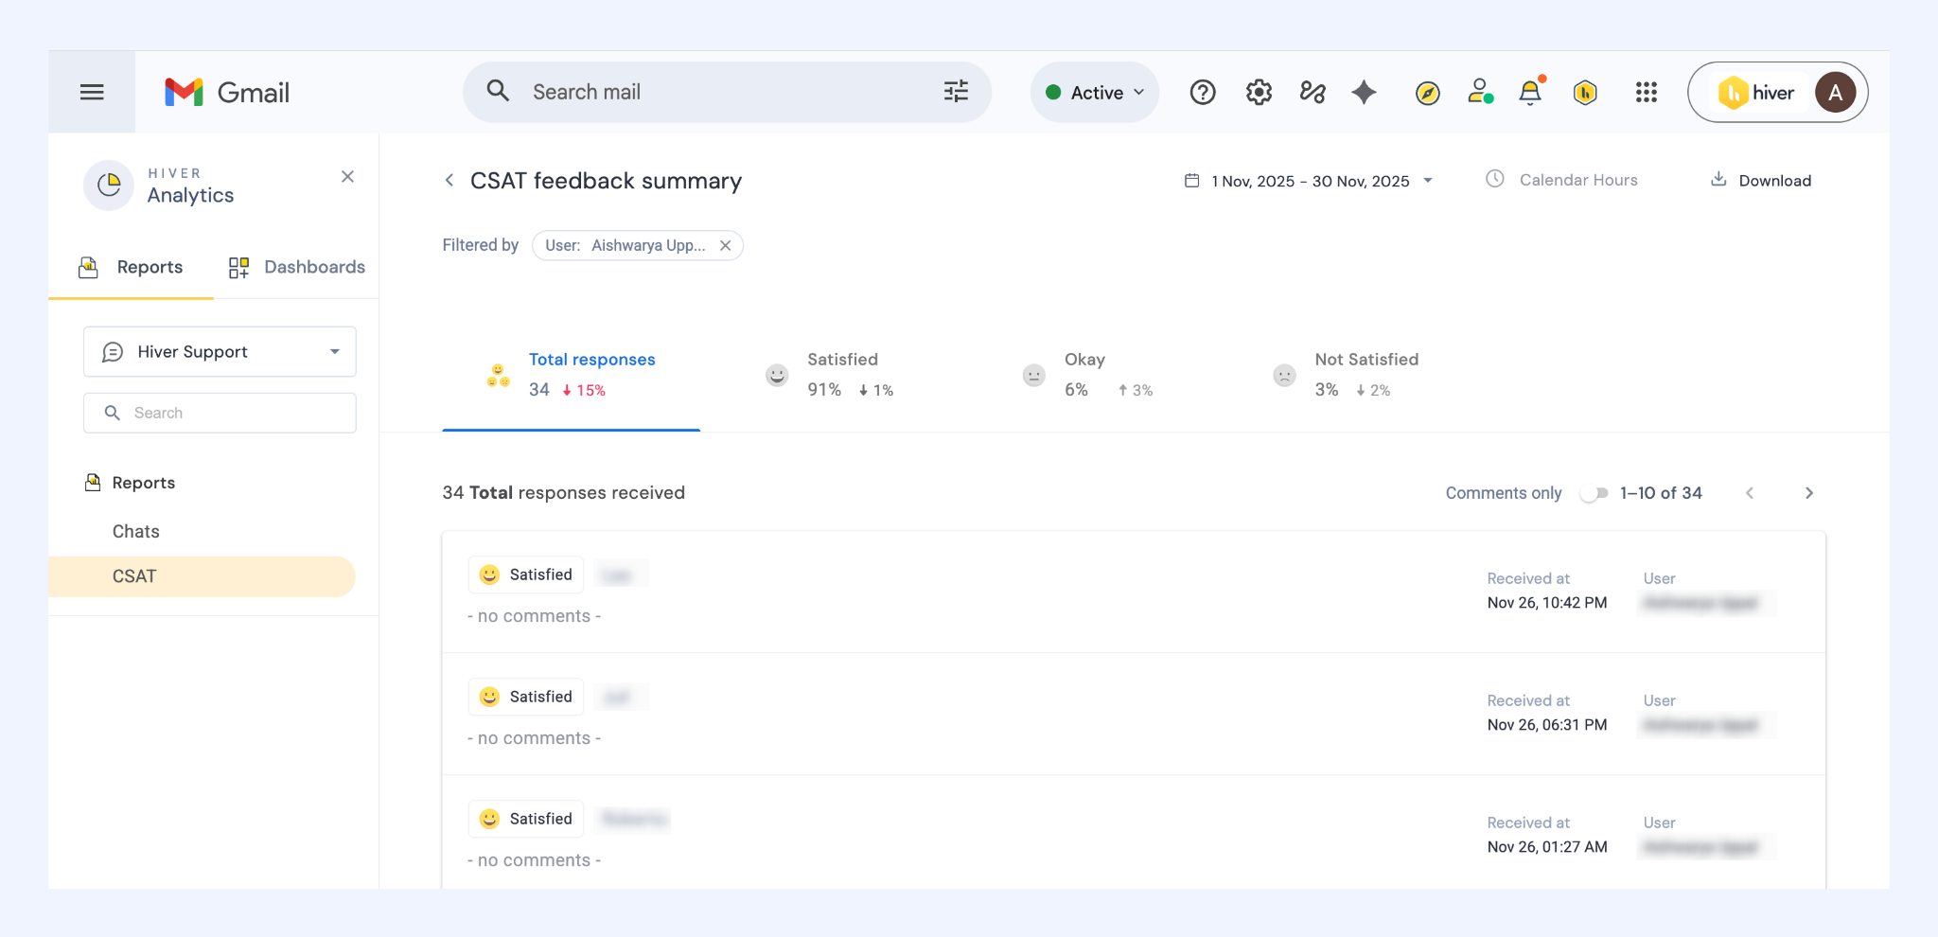Click the yellow compass icon
Image resolution: width=1938 pixels, height=937 pixels.
tap(1428, 93)
